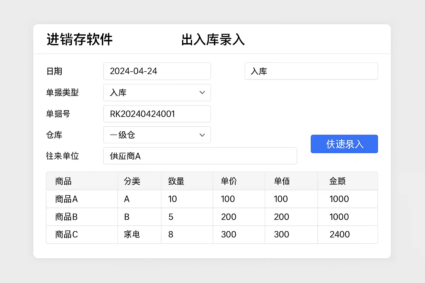The height and width of the screenshot is (283, 425).
Task: Click the 入库 text box right of date
Action: click(311, 71)
